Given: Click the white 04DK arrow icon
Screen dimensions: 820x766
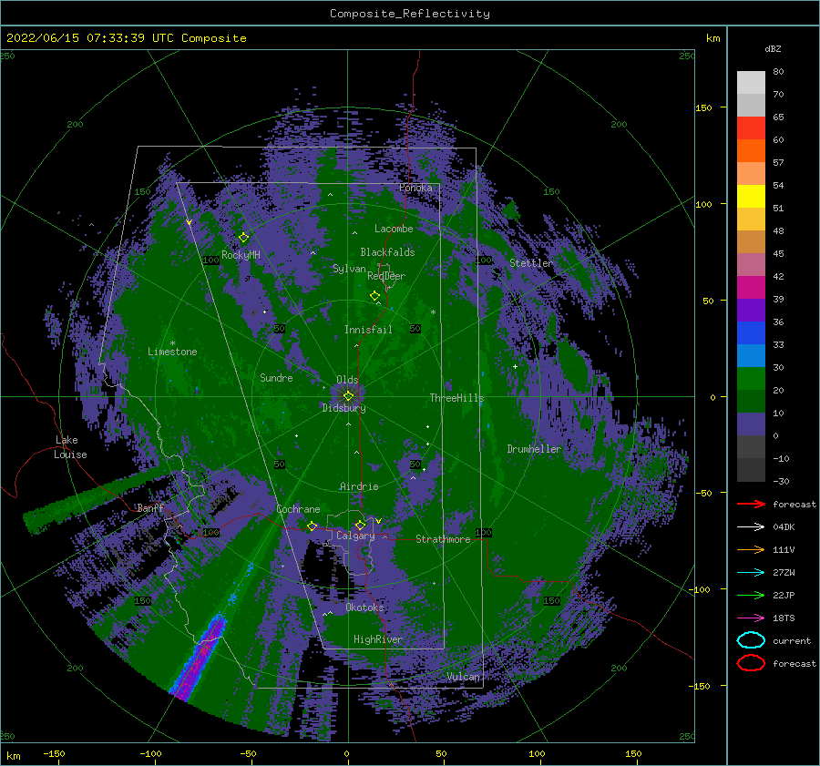Looking at the screenshot, I should coord(751,526).
